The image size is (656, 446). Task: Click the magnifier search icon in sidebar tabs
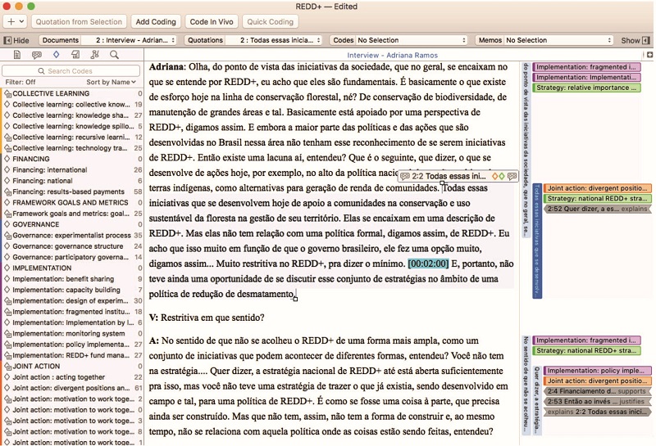pyautogui.click(x=114, y=55)
